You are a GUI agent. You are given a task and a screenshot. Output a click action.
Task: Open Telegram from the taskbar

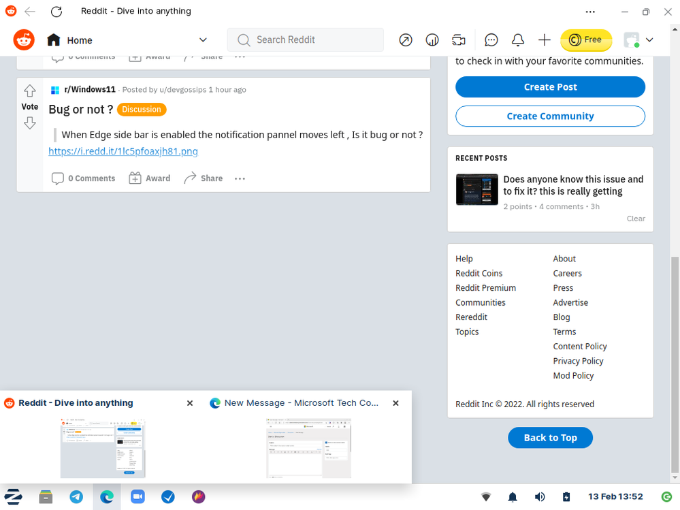(x=76, y=496)
